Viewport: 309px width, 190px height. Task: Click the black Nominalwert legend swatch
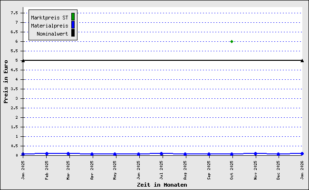73,33
